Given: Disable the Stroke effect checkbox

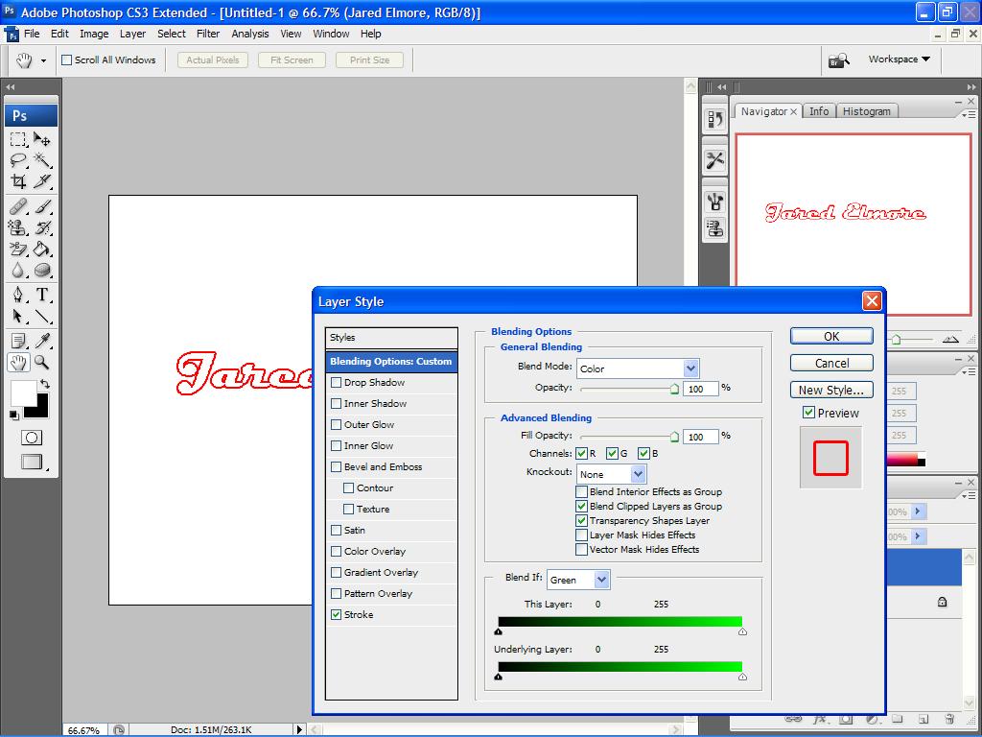Looking at the screenshot, I should pyautogui.click(x=338, y=614).
